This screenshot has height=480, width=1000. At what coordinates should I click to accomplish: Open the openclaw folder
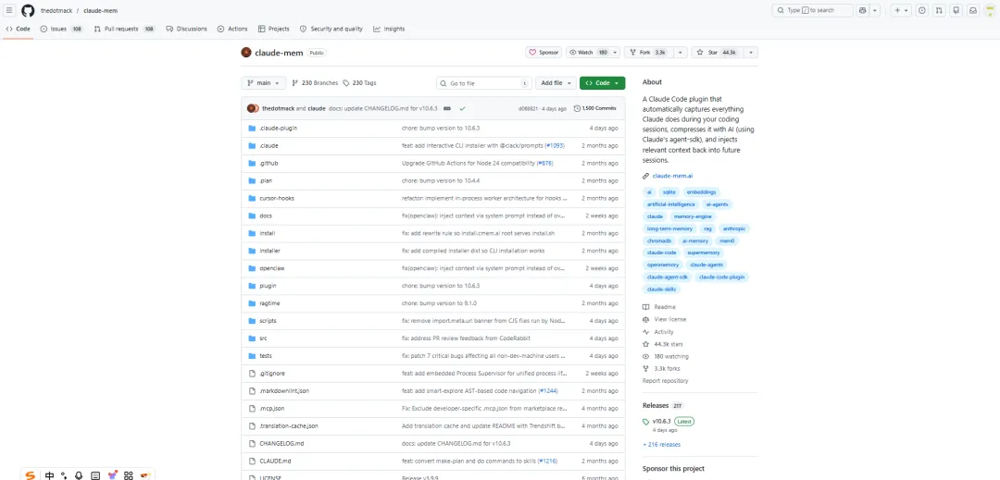[x=271, y=268]
